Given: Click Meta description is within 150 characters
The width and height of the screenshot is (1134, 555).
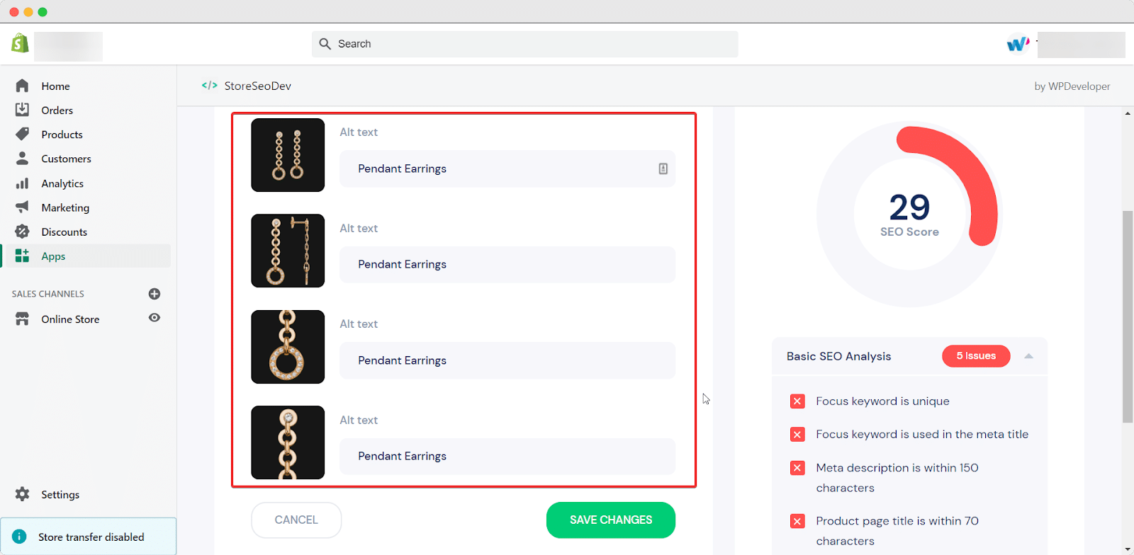Looking at the screenshot, I should (897, 478).
